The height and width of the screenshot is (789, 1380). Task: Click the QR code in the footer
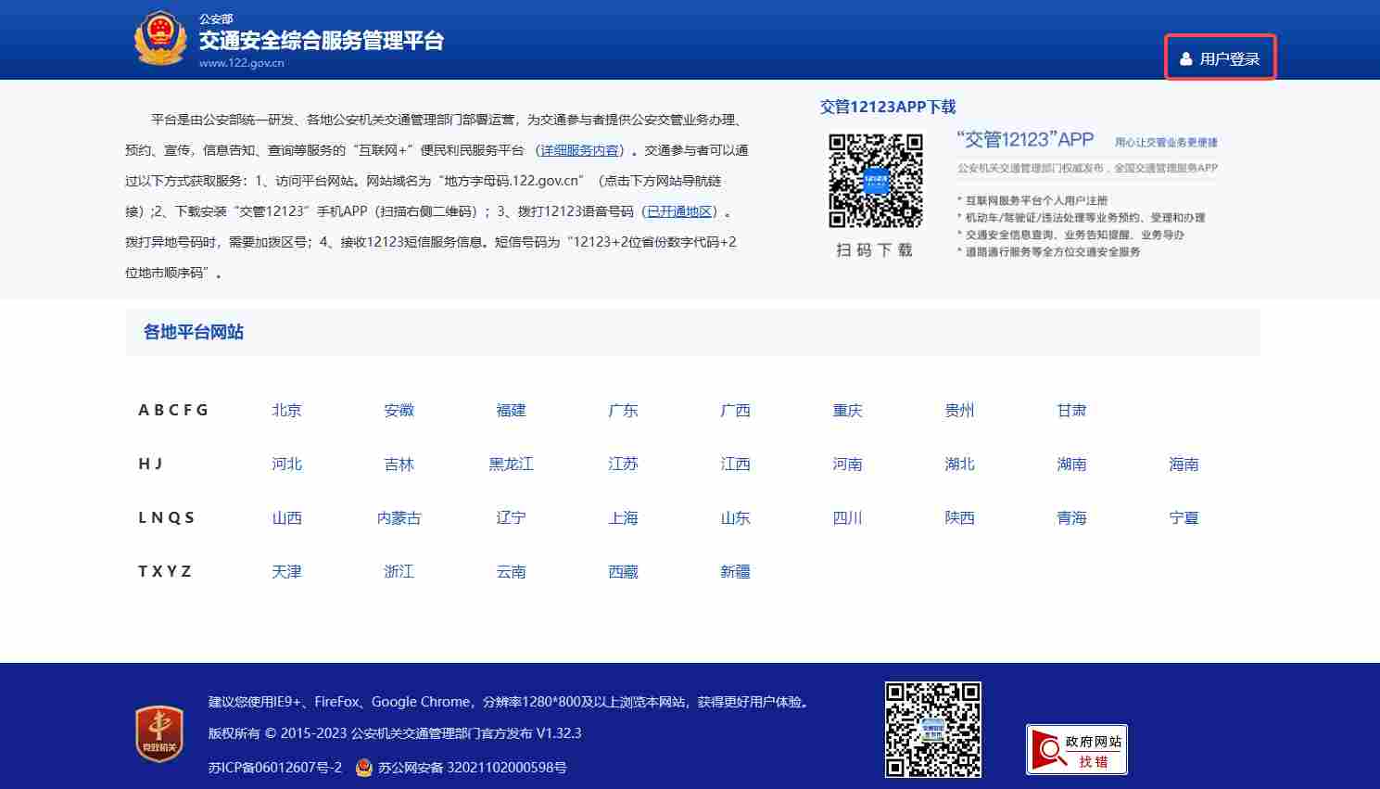pyautogui.click(x=932, y=730)
